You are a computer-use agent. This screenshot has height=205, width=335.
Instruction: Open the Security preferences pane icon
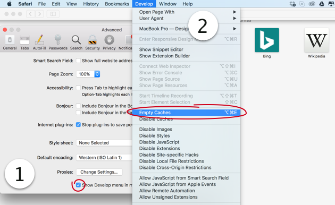pos(93,42)
